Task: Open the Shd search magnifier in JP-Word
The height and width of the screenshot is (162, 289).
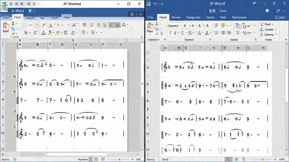Action: [x=277, y=17]
